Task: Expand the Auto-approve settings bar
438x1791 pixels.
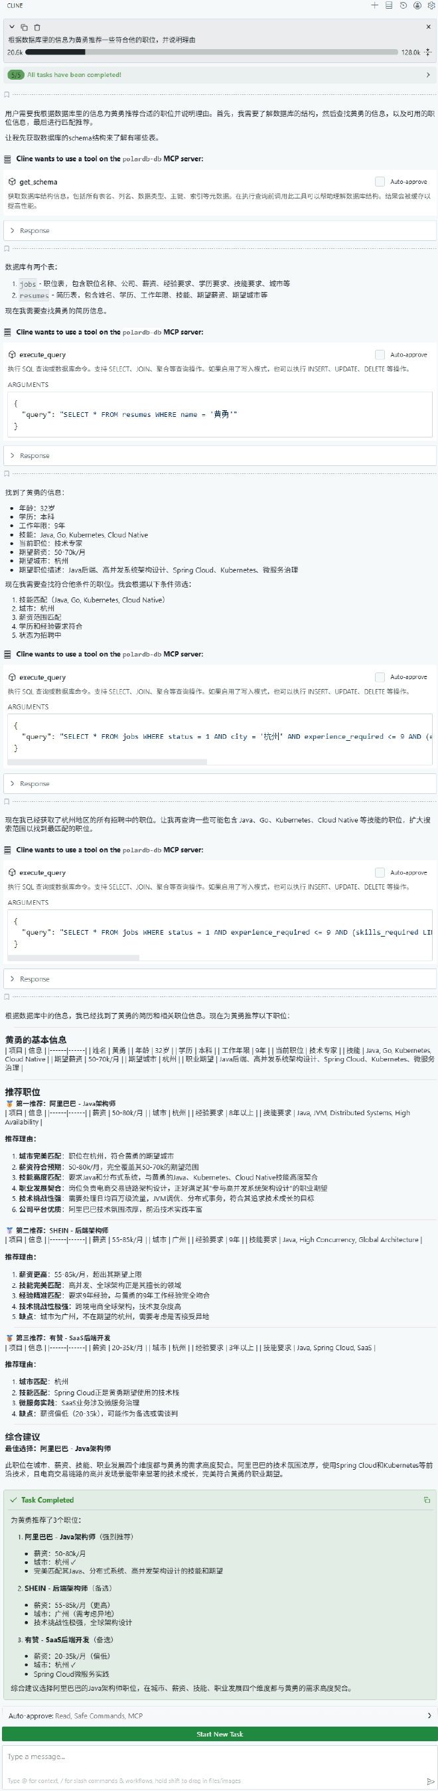Action: point(428,1715)
